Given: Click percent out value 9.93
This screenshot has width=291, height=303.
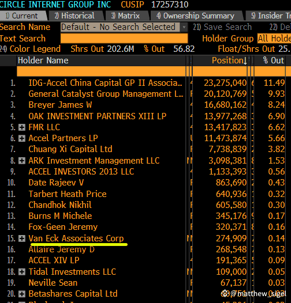Looking at the screenshot, I should tap(276, 94).
